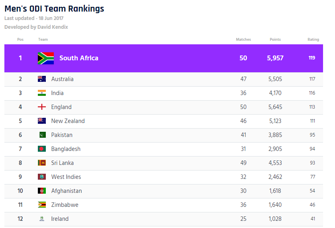The height and width of the screenshot is (228, 335).
Task: Click the Matches column header
Action: (x=243, y=40)
